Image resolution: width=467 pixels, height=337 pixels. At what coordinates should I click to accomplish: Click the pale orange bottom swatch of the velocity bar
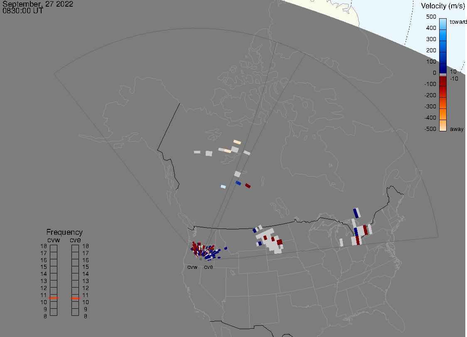(443, 125)
